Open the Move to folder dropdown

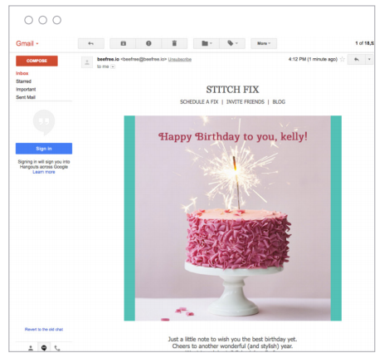pyautogui.click(x=207, y=43)
